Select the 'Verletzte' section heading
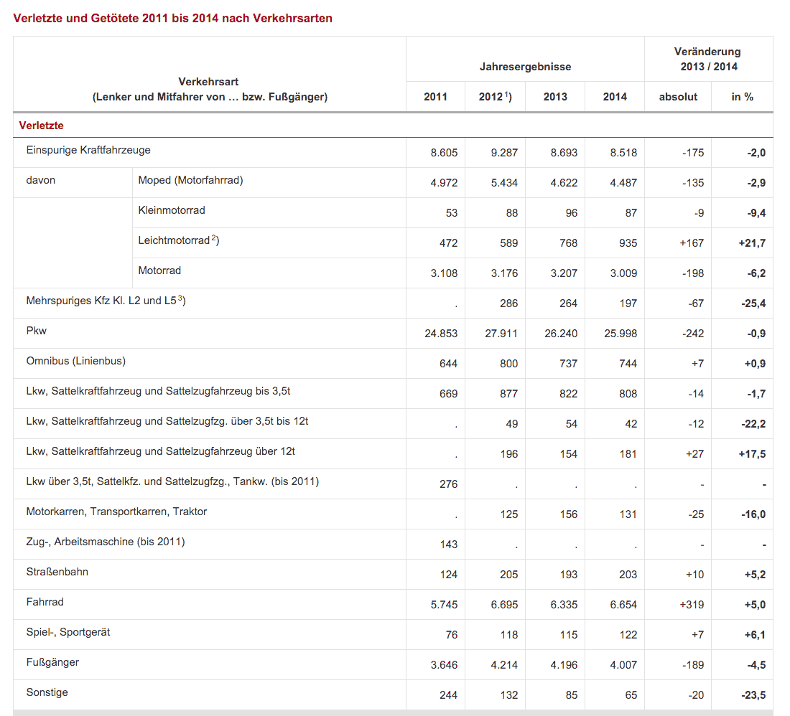The image size is (790, 716). tap(39, 125)
